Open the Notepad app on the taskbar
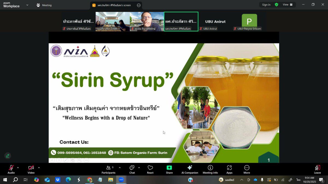 coord(100,180)
